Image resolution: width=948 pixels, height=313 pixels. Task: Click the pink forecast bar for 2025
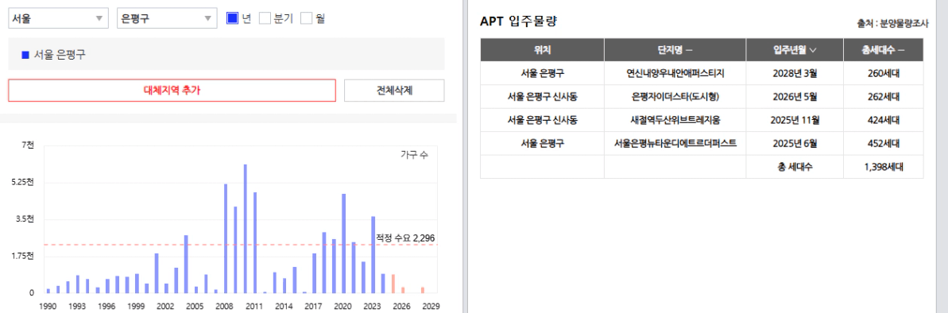pos(393,284)
